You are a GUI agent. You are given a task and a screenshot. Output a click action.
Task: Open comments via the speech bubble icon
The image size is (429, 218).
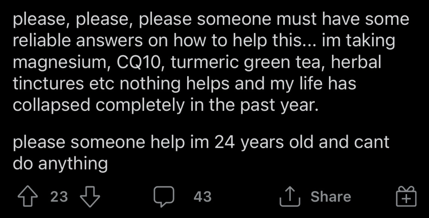[164, 196]
